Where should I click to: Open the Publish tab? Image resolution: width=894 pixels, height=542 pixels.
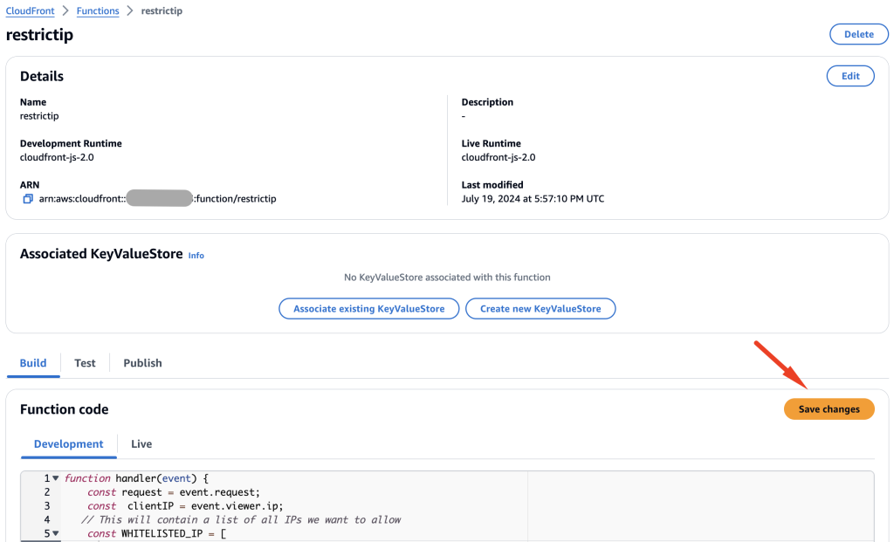pyautogui.click(x=142, y=363)
